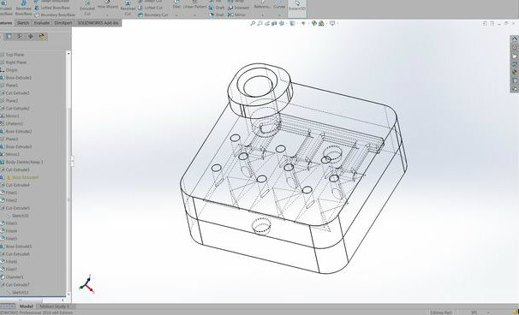Select the Draft tool
The height and width of the screenshot is (315, 519).
217,8
